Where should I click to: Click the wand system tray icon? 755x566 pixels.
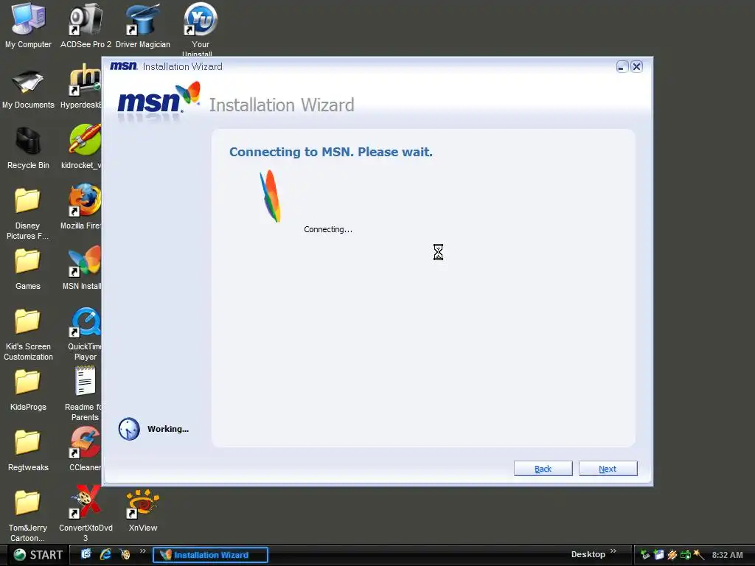(699, 555)
